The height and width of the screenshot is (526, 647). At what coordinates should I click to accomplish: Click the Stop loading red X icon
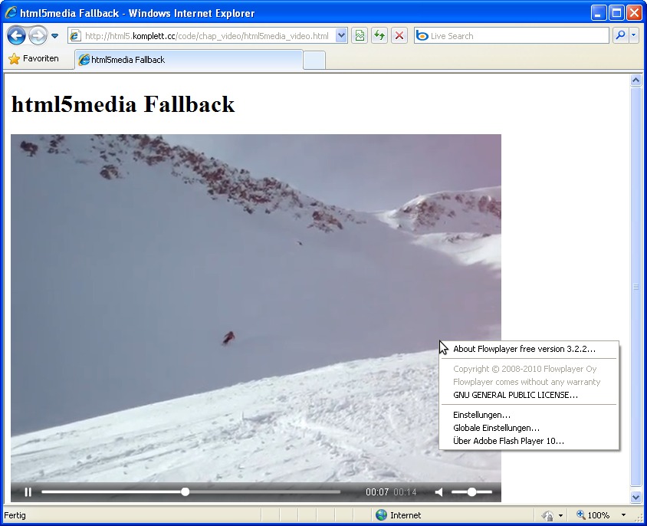(399, 35)
